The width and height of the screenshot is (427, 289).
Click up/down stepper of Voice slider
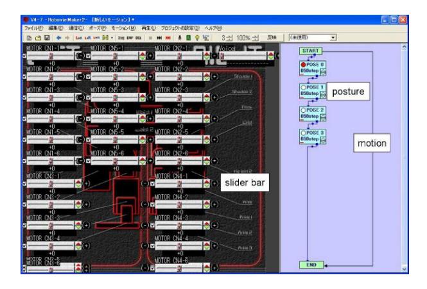(x=271, y=56)
